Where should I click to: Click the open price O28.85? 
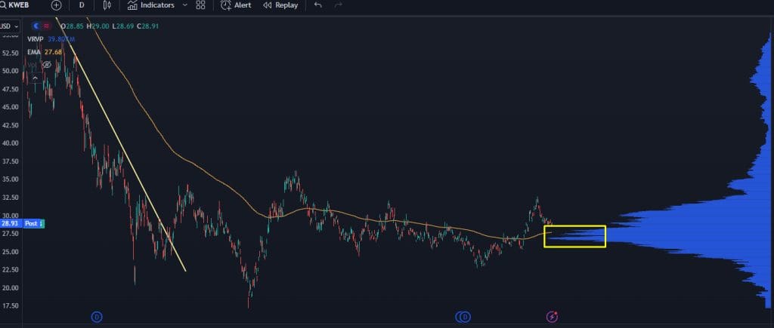coord(73,26)
